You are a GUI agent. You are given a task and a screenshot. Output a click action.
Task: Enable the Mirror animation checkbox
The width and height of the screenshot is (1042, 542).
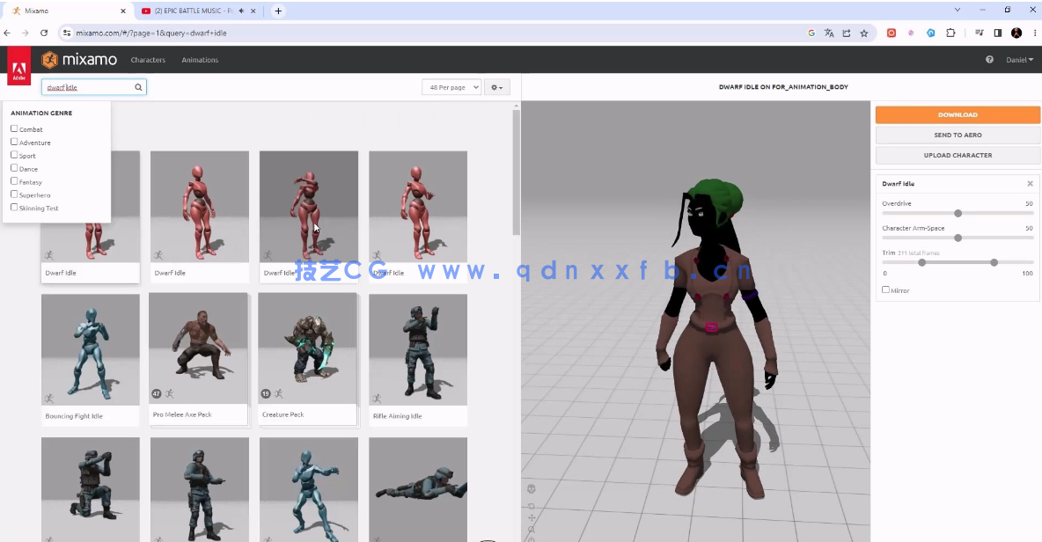coord(885,289)
